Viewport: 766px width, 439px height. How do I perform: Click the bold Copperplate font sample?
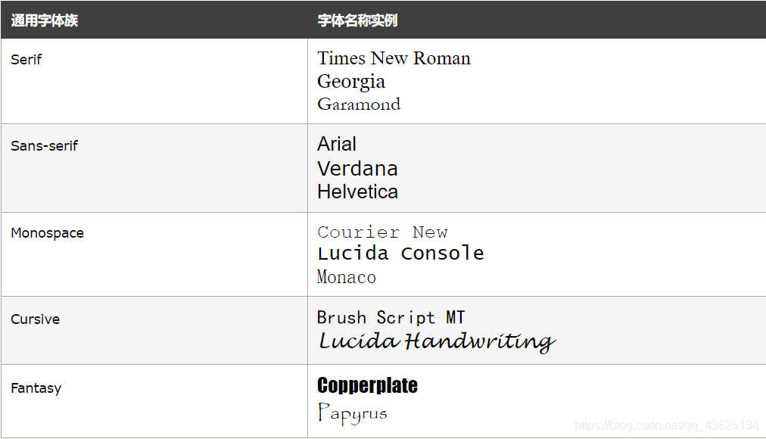click(x=367, y=385)
